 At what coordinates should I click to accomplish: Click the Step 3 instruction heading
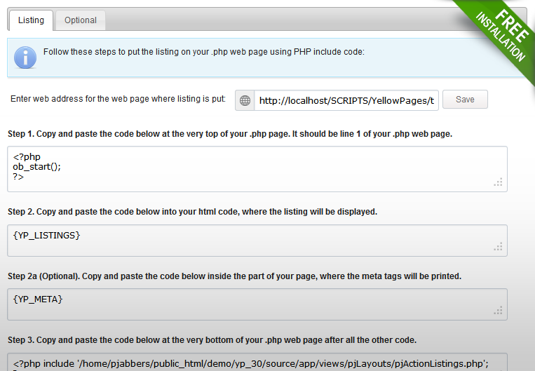pyautogui.click(x=212, y=340)
